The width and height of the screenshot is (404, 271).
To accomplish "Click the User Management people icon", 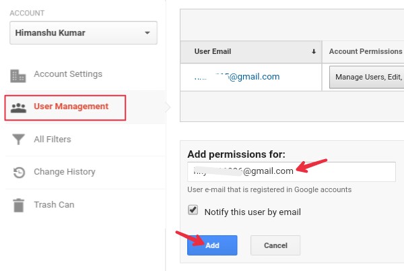I will 18,108.
